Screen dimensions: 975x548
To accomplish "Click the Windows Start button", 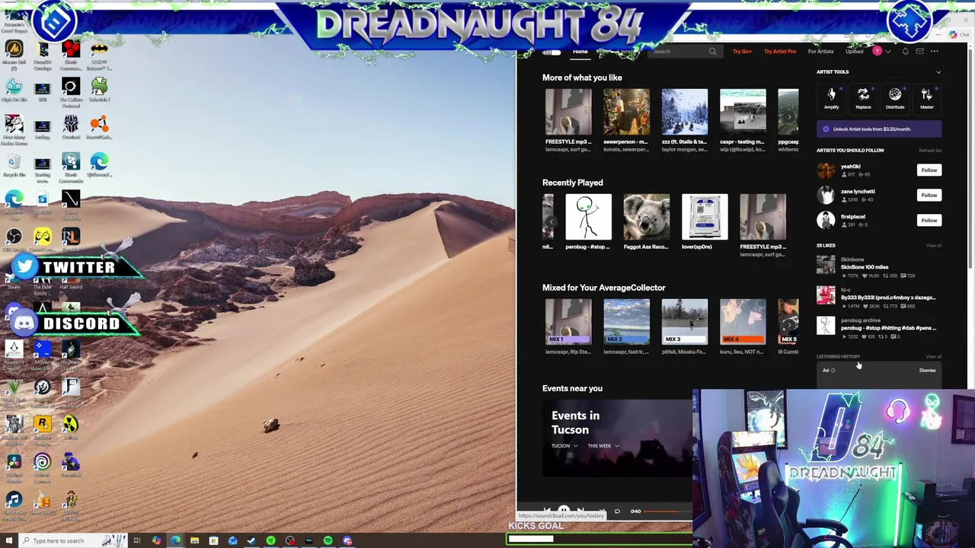I will click(x=10, y=540).
